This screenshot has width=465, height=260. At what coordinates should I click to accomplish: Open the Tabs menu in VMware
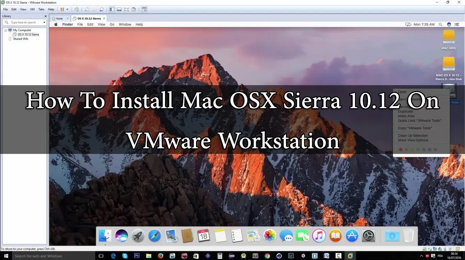(41, 9)
